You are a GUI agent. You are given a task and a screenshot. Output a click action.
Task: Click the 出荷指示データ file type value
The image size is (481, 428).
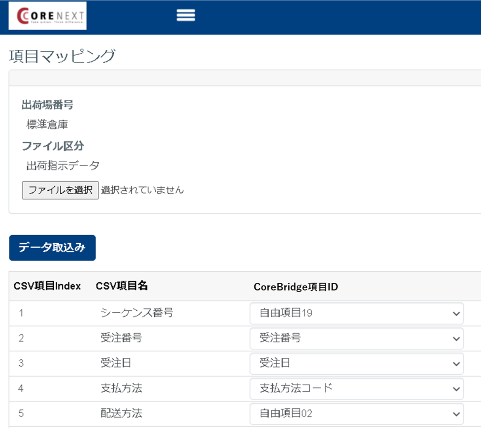point(62,166)
